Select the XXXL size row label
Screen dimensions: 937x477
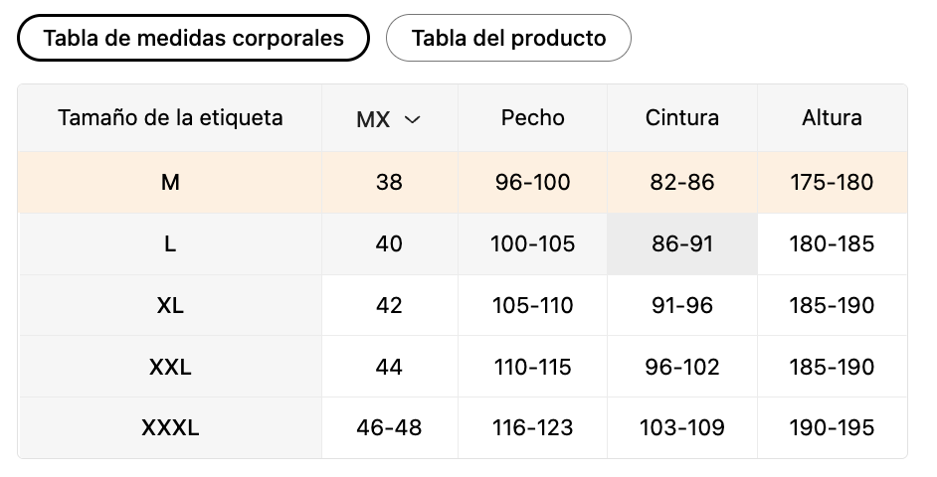[170, 428]
